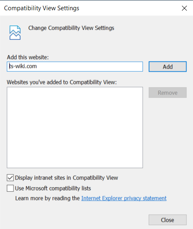Click the broken-page Compatibility View icon
The image size is (193, 229).
[x=15, y=32]
